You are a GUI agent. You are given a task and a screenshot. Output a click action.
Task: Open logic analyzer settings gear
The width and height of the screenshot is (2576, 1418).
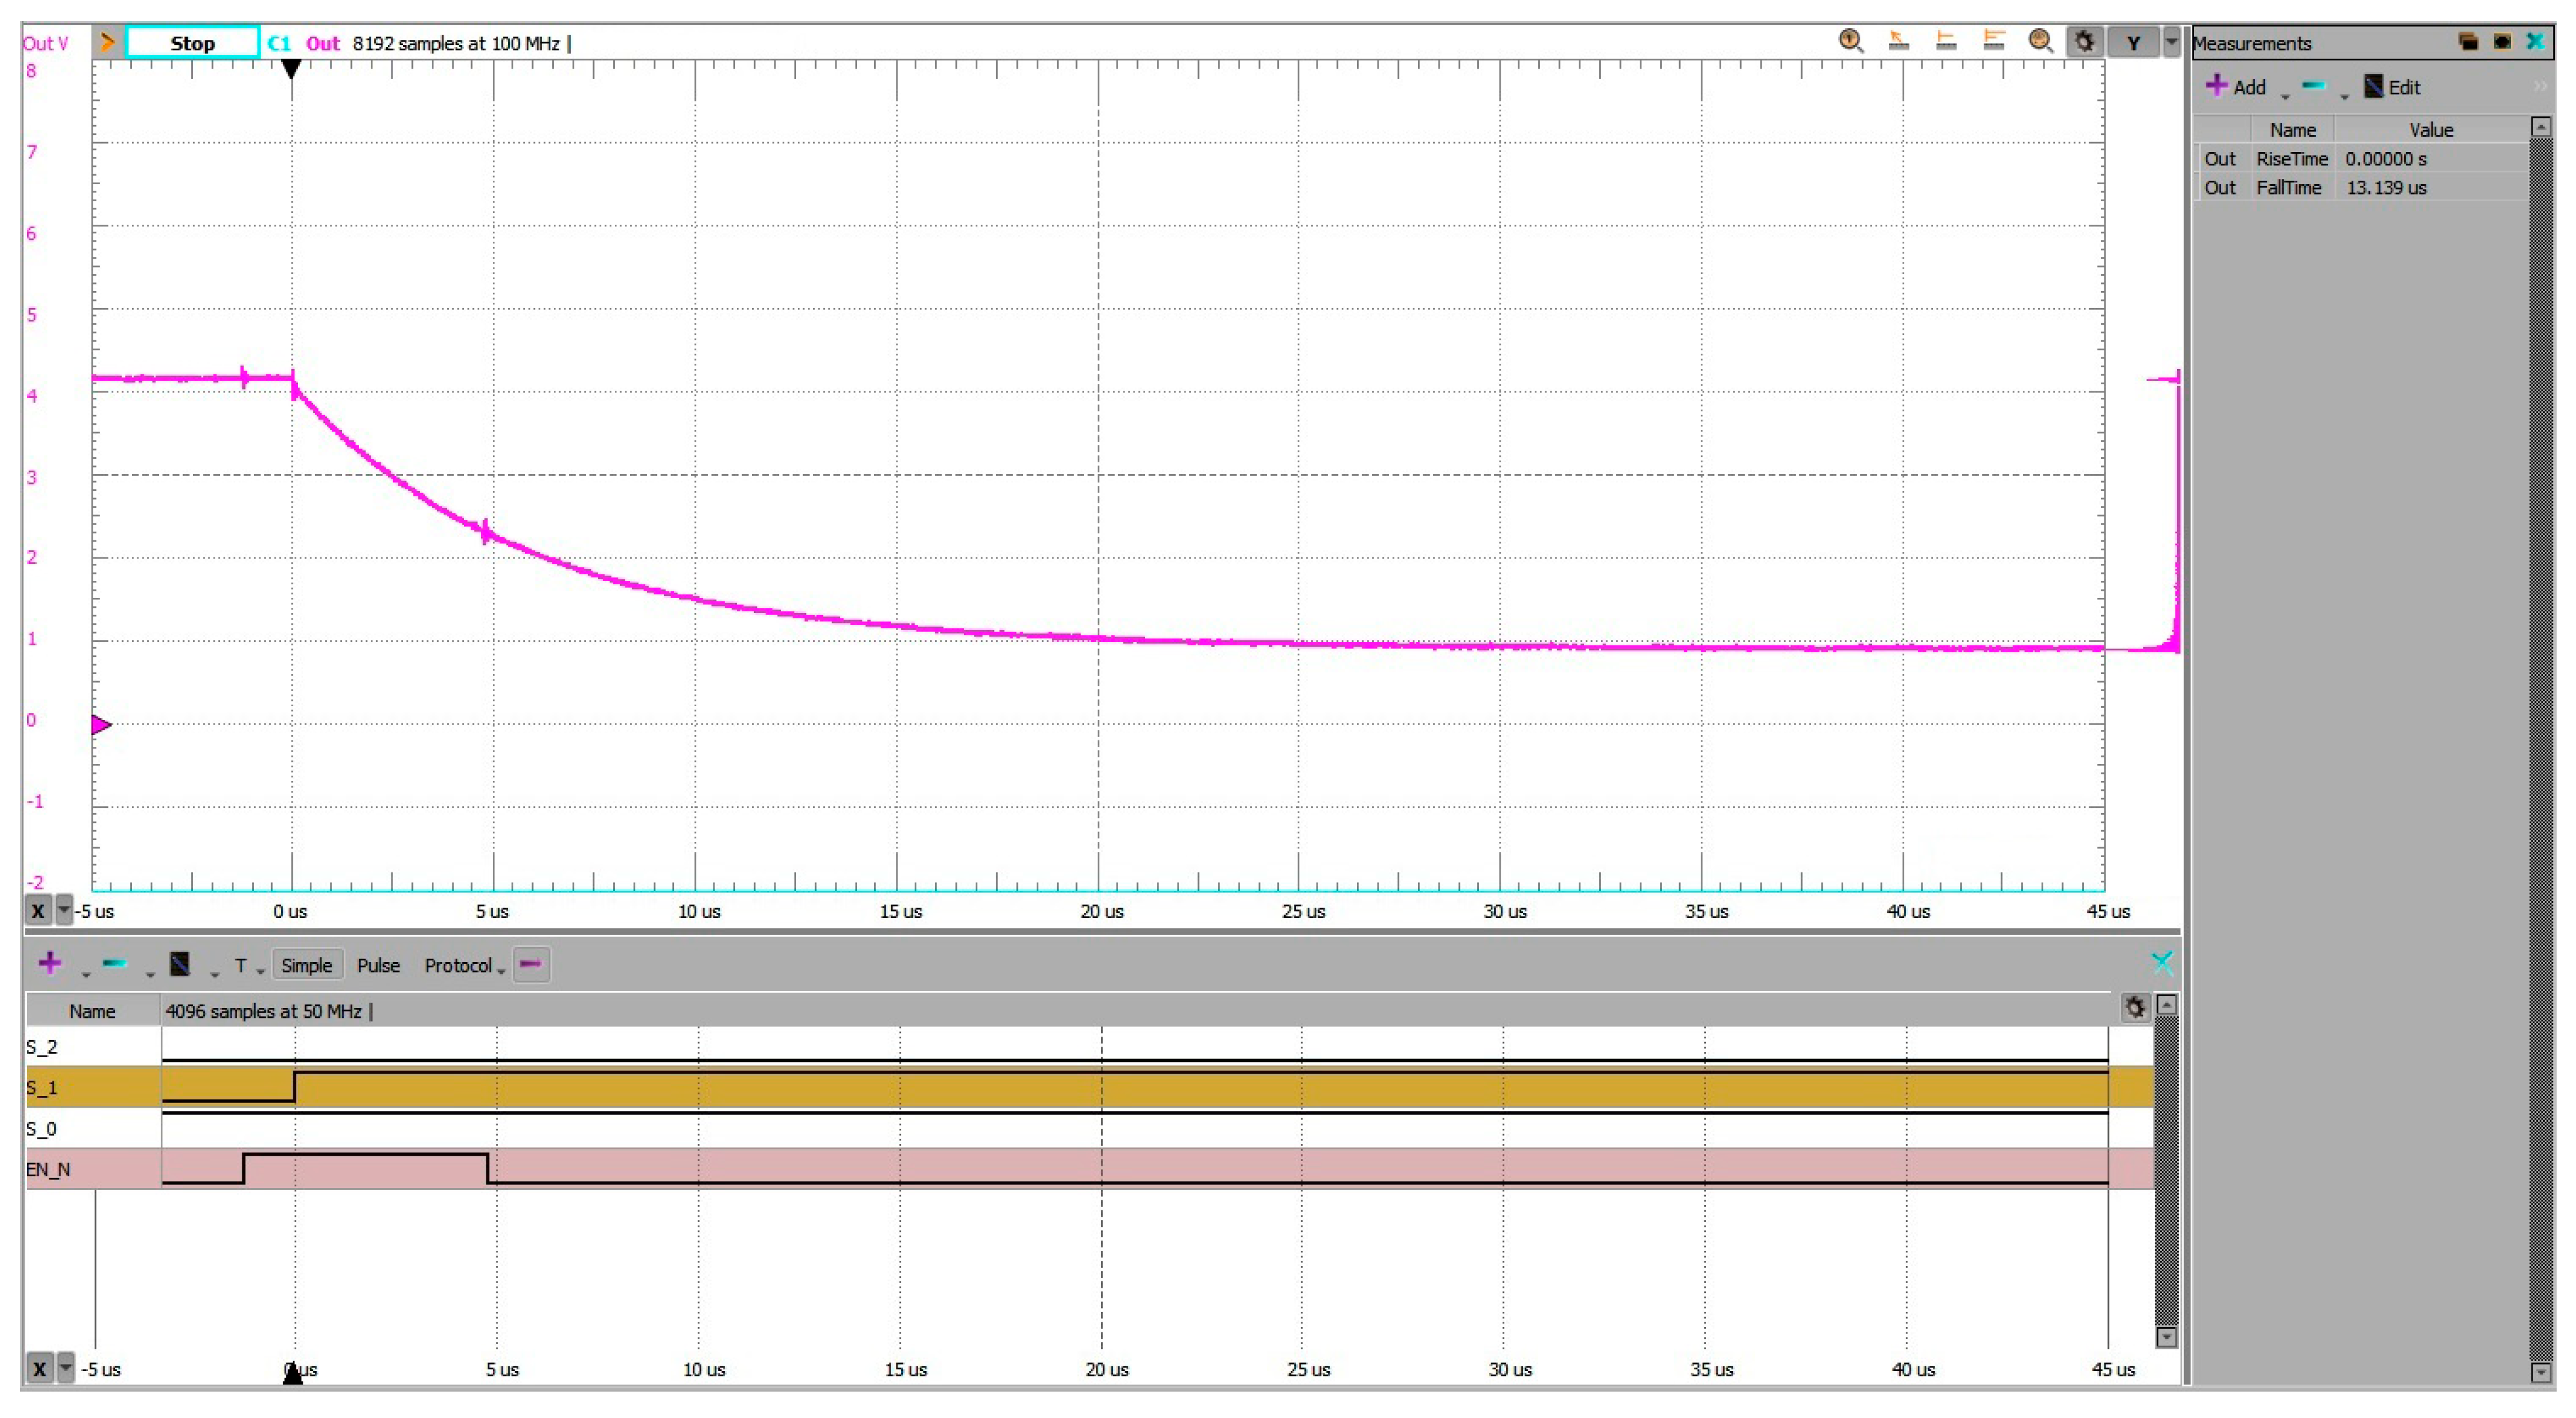[x=2134, y=1008]
